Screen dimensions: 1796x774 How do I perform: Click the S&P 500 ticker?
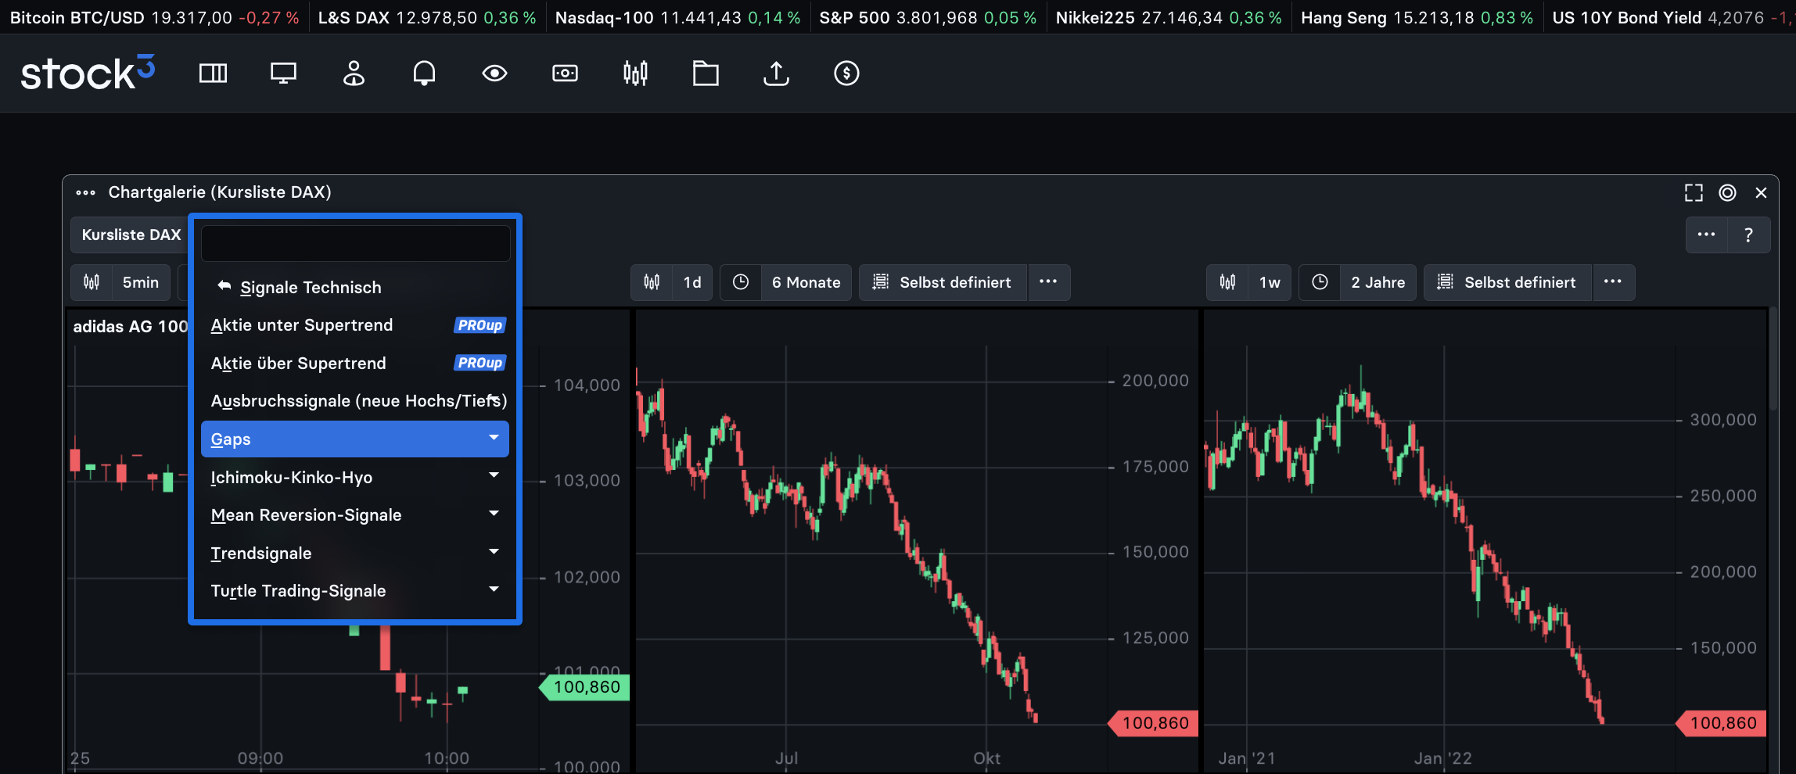pos(928,17)
